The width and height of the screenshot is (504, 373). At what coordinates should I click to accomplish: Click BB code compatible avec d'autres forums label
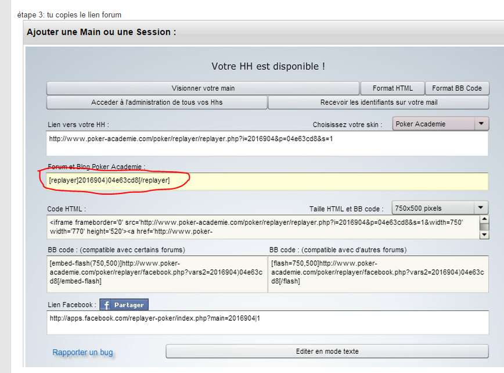338,250
